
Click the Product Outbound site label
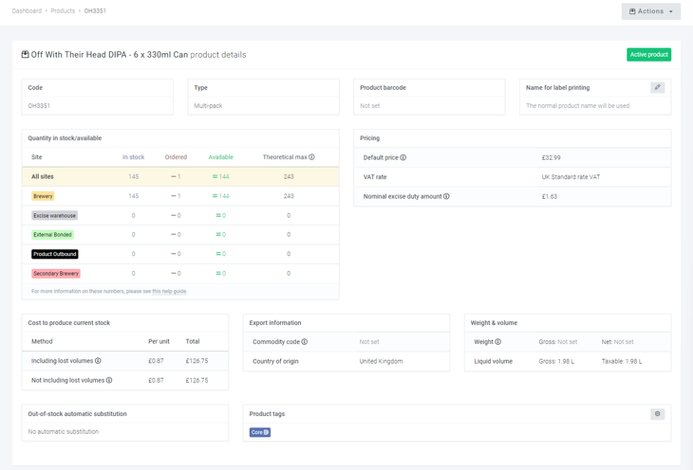coord(54,254)
